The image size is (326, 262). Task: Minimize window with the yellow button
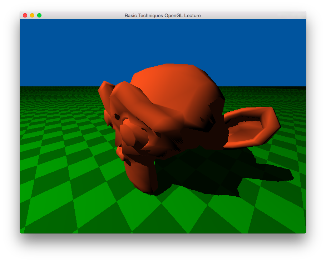pos(32,15)
